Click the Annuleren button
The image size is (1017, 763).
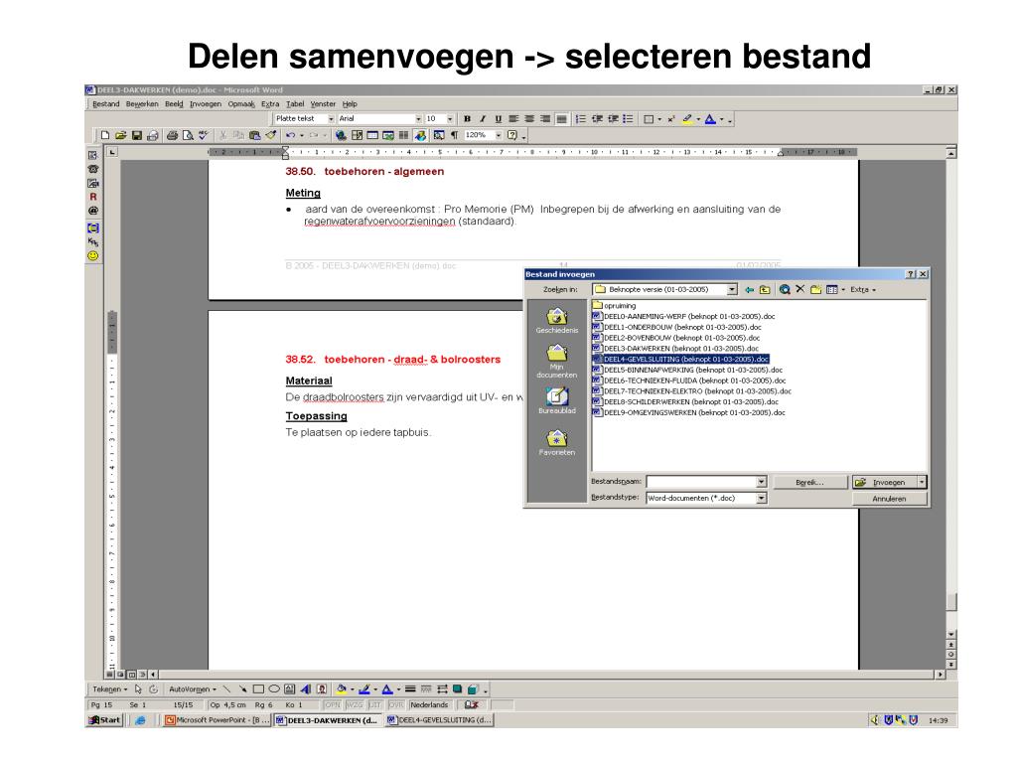tap(889, 499)
